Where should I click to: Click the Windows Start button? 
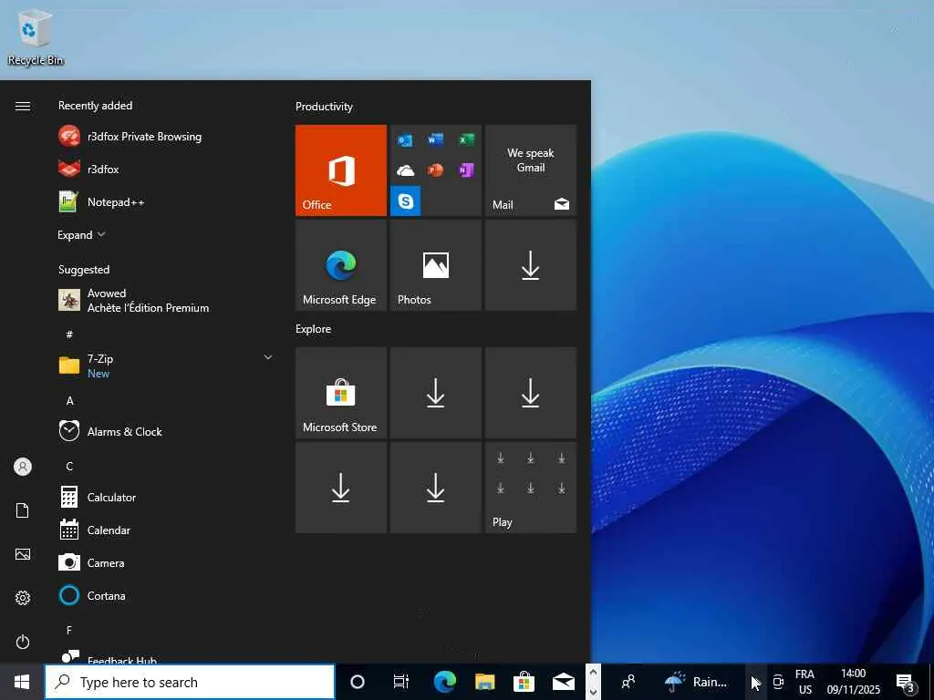coord(22,682)
